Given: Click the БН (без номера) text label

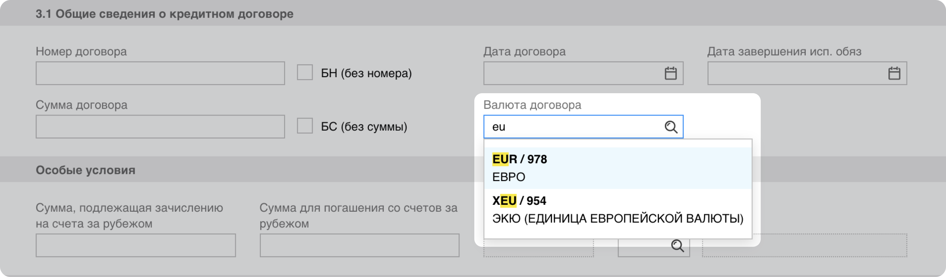Looking at the screenshot, I should (x=366, y=74).
